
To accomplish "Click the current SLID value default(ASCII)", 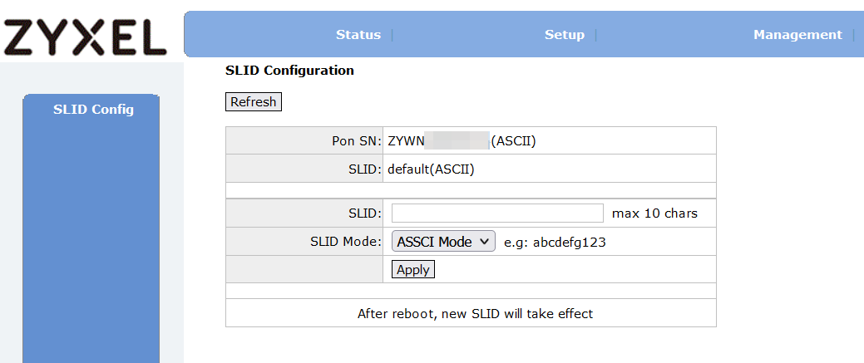I will coord(431,169).
